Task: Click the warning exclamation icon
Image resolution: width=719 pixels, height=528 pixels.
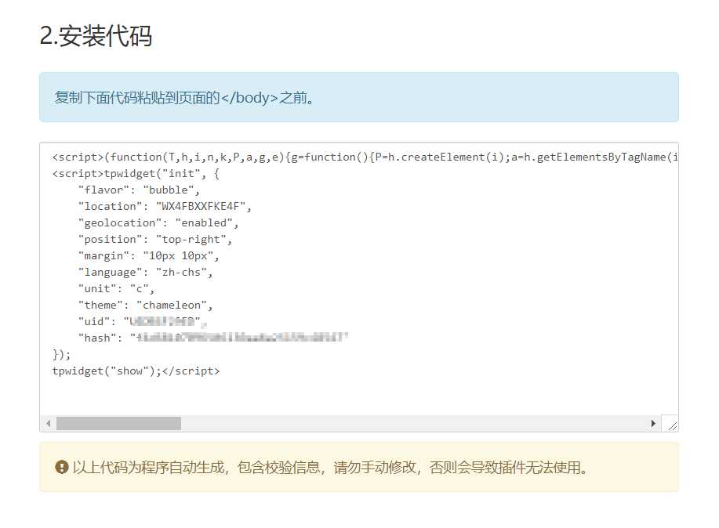Action: pos(61,467)
